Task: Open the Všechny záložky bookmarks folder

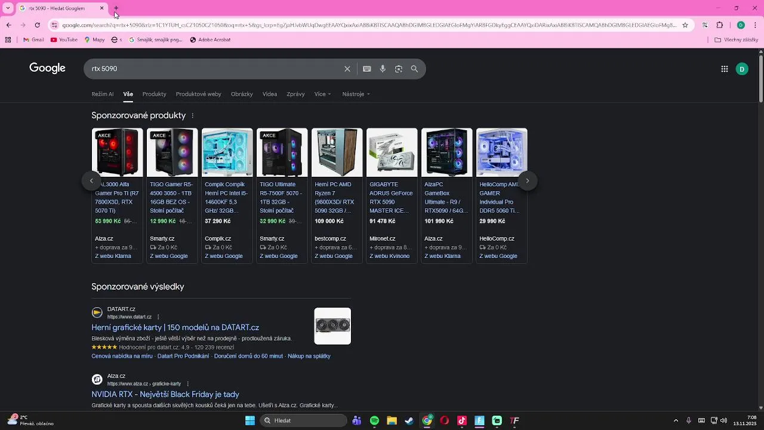Action: coord(736,40)
